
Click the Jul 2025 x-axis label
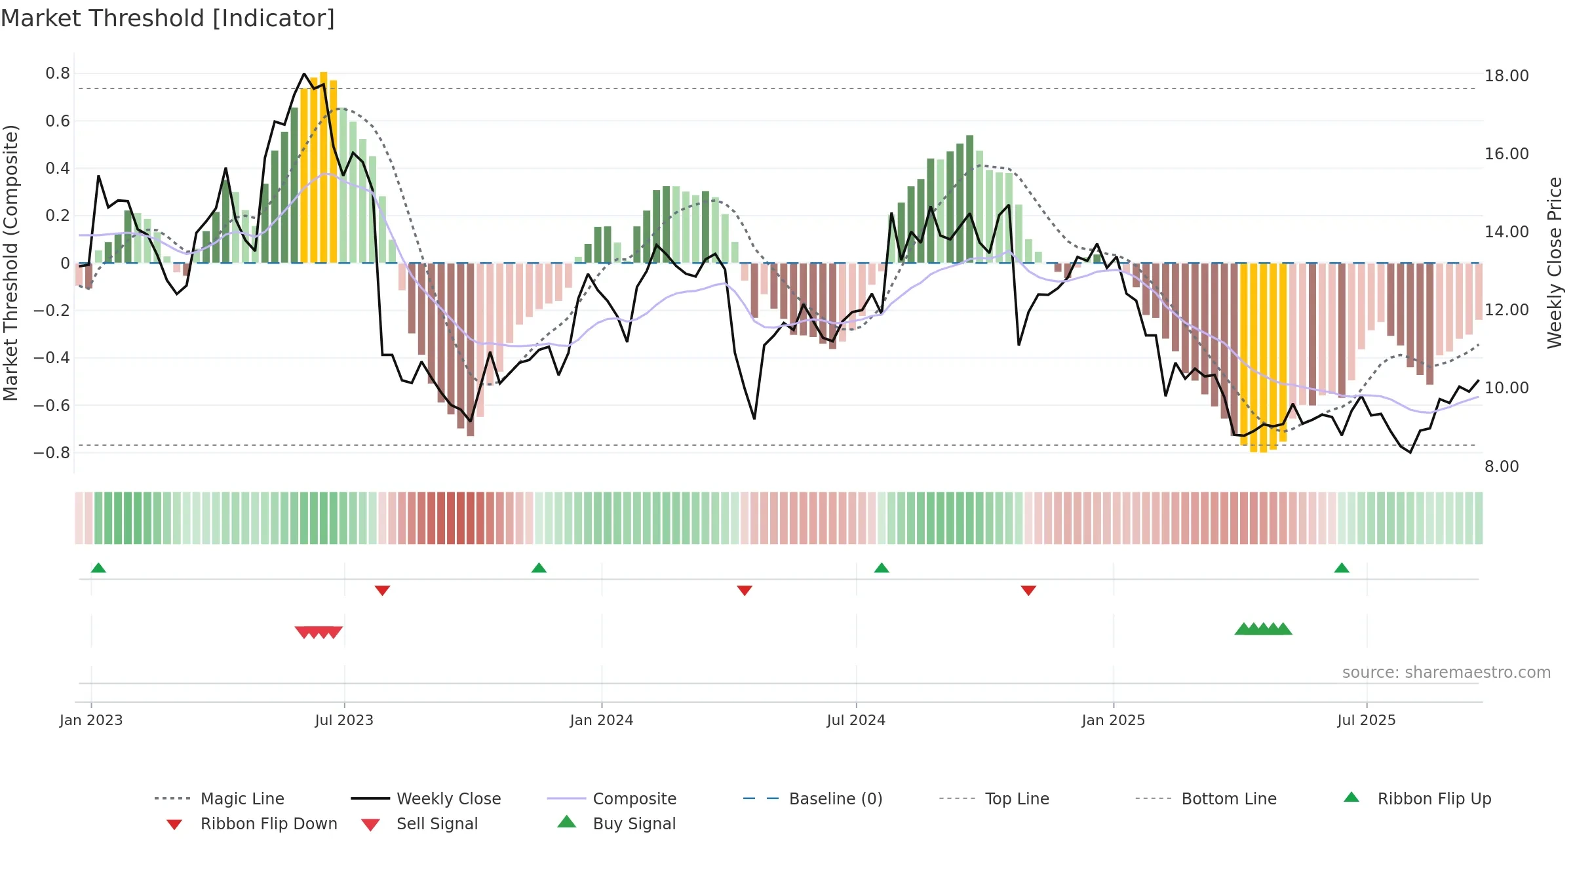coord(1367,720)
